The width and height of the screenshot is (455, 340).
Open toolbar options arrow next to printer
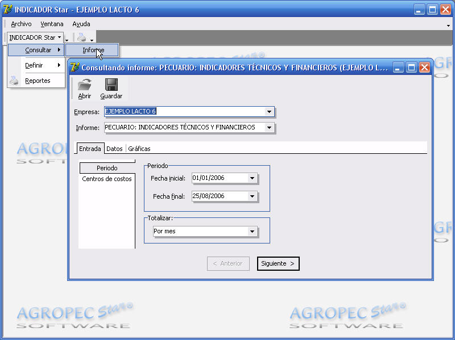(92, 40)
